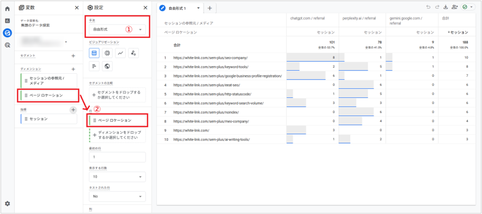Select the line chart visualization icon
This screenshot has width=482, height=214.
120,53
